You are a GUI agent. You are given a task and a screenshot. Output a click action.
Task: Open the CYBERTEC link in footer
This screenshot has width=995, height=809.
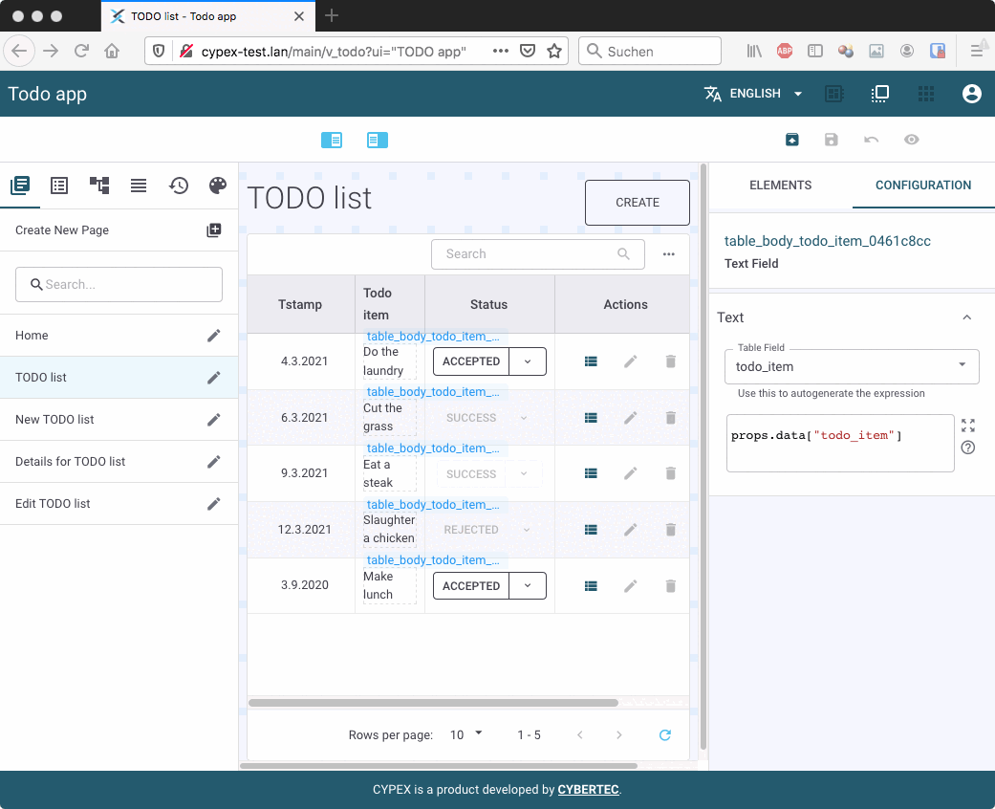click(588, 789)
